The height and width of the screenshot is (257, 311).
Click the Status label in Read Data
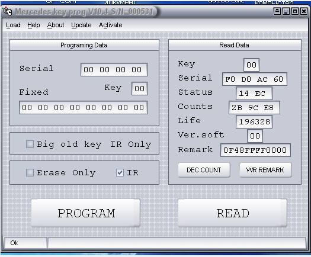point(195,92)
